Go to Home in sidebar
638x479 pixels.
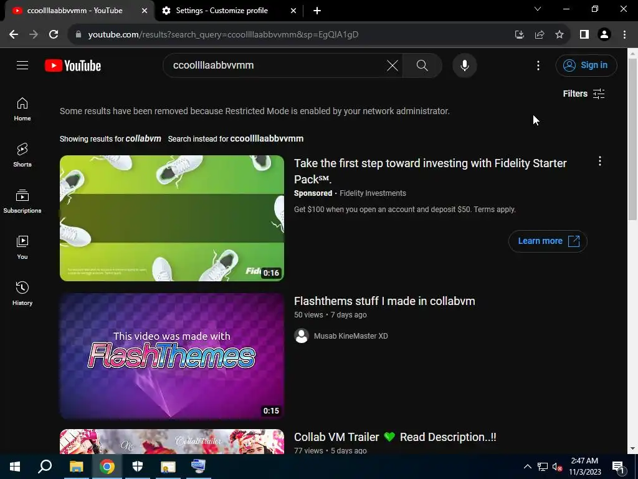[22, 109]
